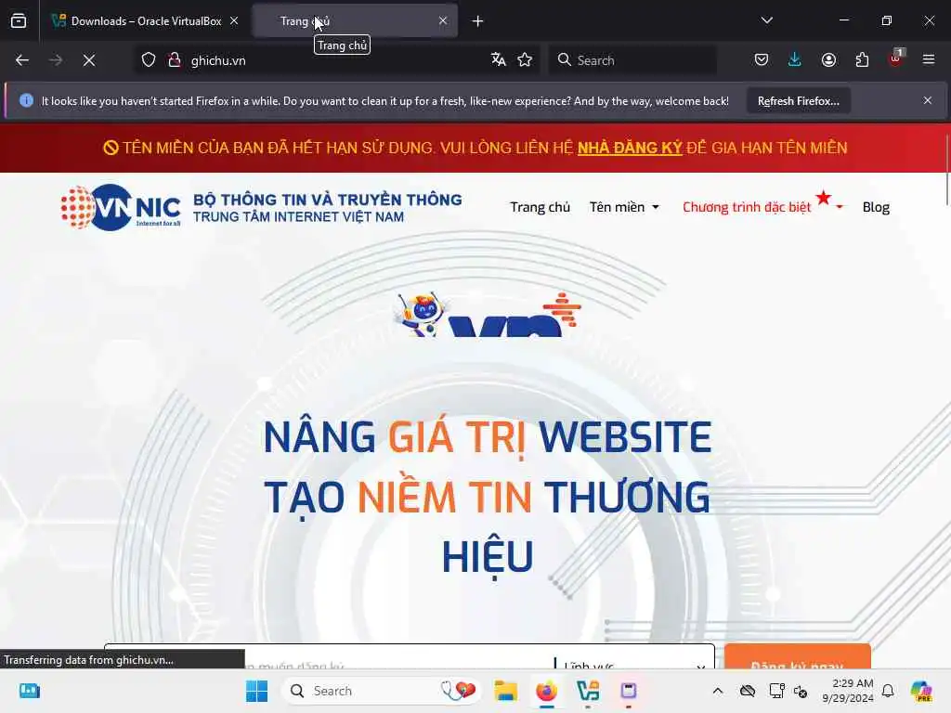Open the Extensions puzzle icon
951x713 pixels.
(x=862, y=59)
